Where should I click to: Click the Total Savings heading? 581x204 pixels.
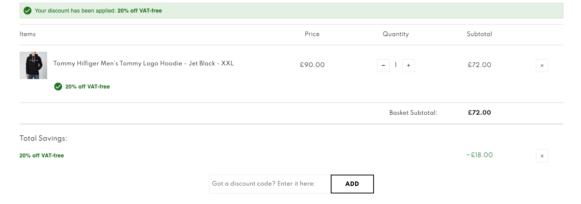(44, 138)
